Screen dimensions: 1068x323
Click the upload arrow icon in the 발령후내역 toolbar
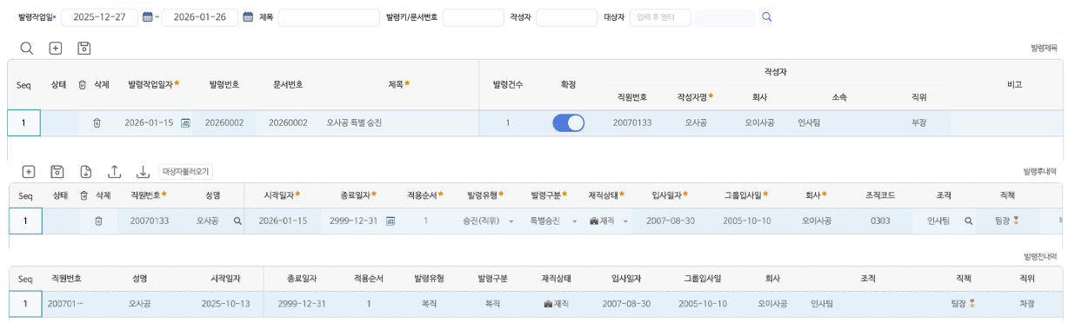pyautogui.click(x=114, y=172)
